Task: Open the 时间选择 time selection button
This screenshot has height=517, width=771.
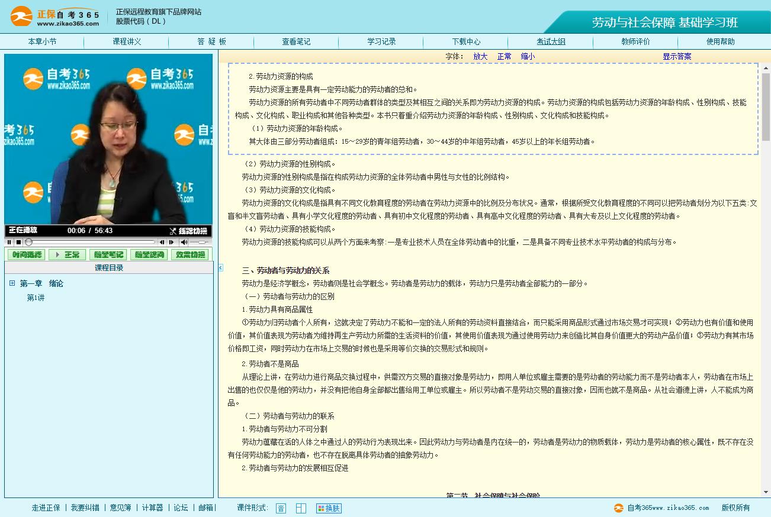Action: point(26,254)
